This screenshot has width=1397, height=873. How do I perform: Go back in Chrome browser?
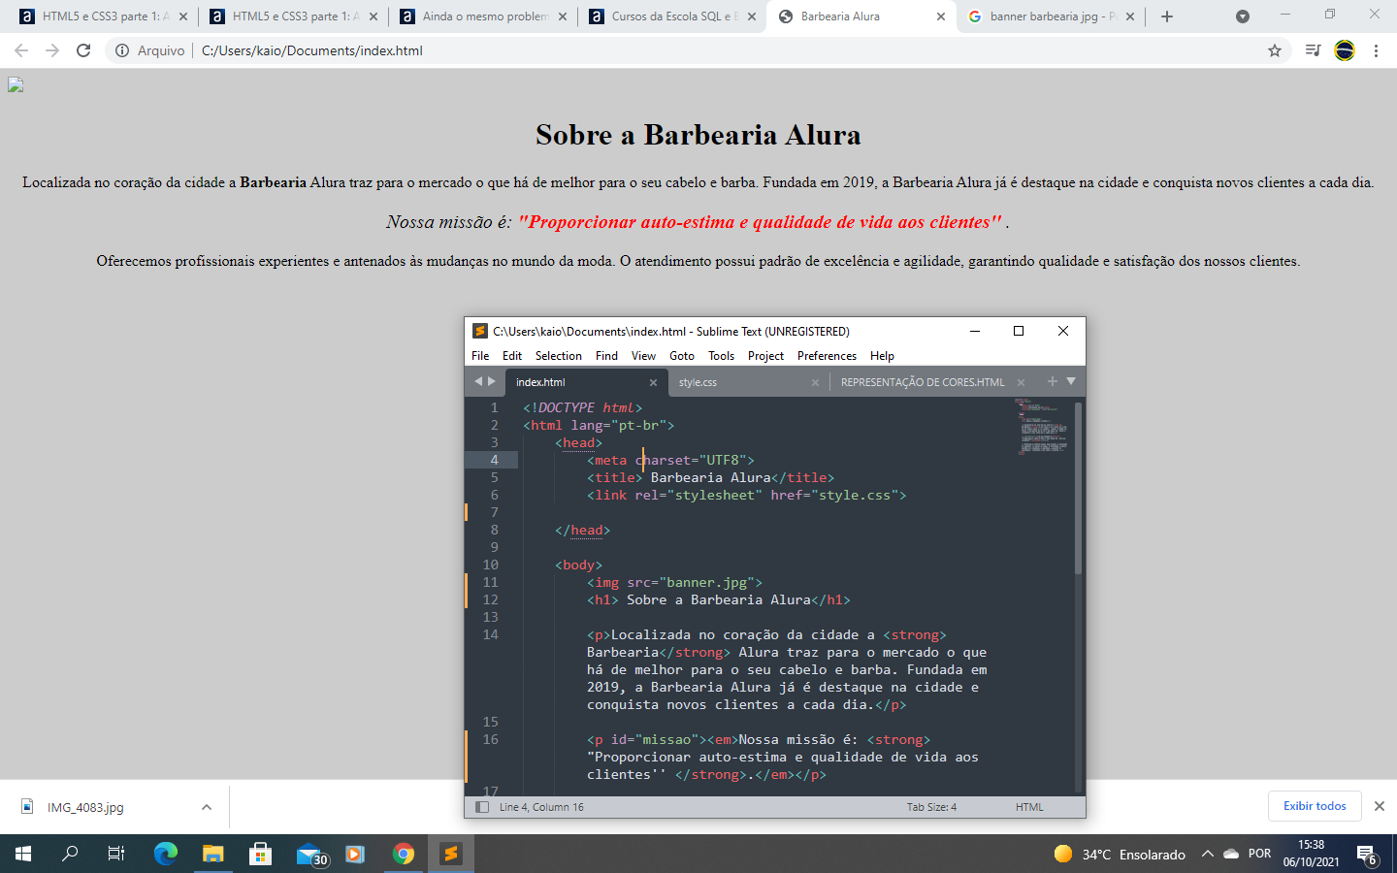[x=21, y=50]
